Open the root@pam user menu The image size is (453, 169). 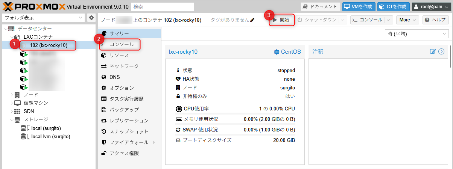tap(431, 7)
